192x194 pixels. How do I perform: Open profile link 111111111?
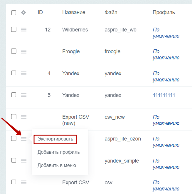click(164, 95)
